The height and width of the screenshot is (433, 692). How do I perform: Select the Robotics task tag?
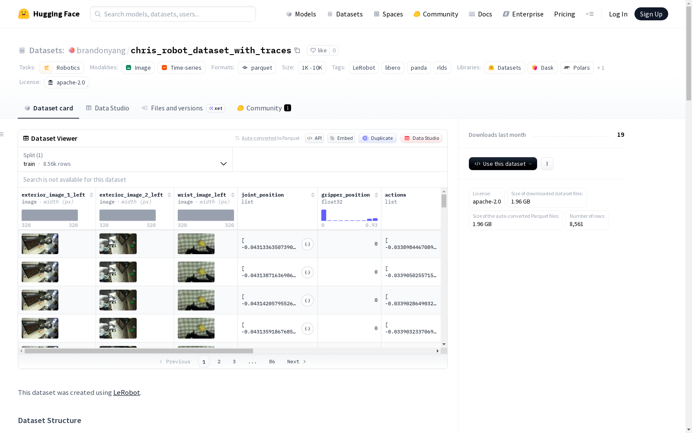[x=61, y=68]
